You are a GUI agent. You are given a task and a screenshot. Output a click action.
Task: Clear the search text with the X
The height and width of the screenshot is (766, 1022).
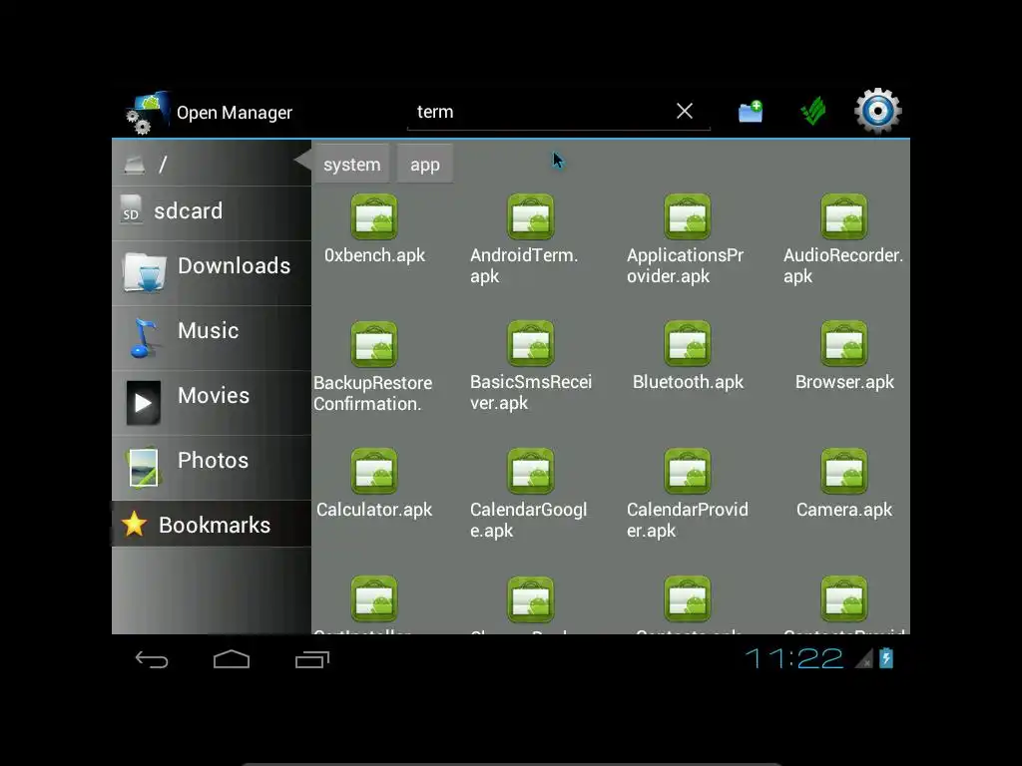click(x=685, y=112)
